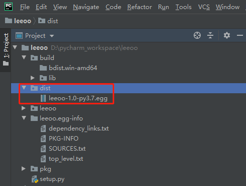Click the Collapse All icon in Project panel
The width and height of the screenshot is (246, 186).
coord(210,35)
